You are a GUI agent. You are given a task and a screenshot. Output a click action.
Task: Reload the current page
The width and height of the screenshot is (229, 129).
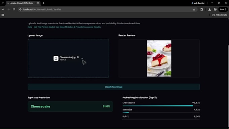pos(14,9)
